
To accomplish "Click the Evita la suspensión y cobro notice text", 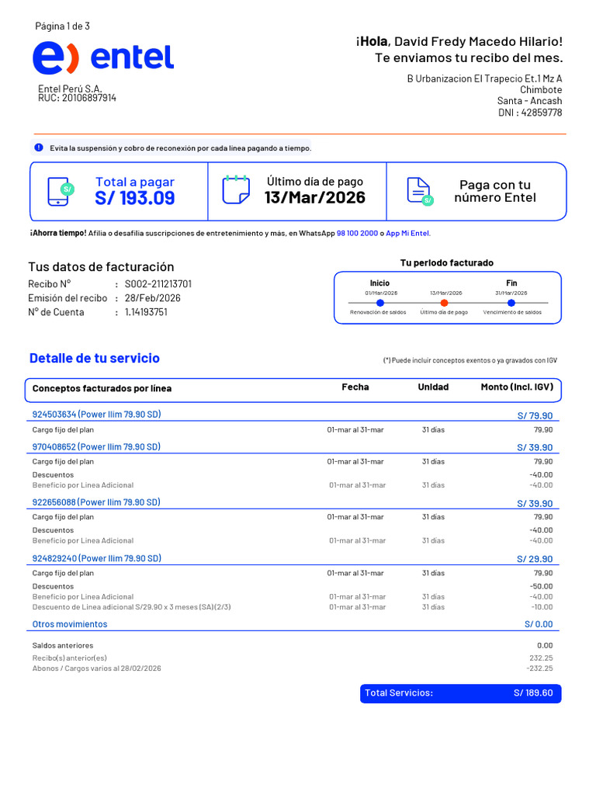I will point(180,148).
